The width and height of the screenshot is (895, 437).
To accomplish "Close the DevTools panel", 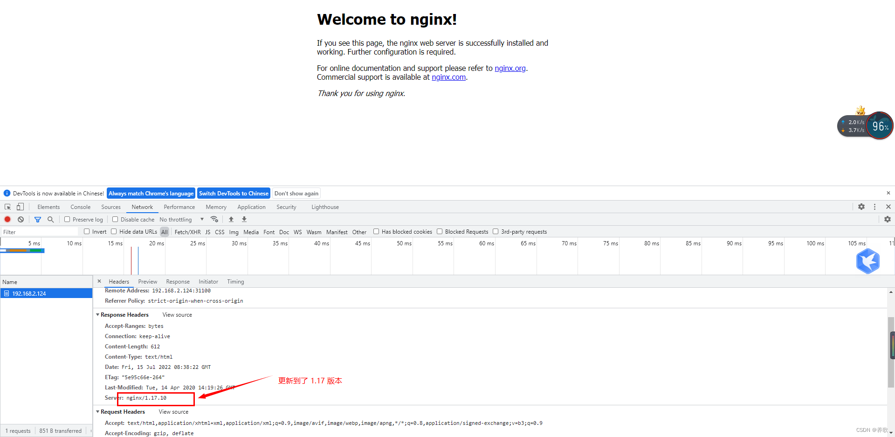I will [x=888, y=207].
